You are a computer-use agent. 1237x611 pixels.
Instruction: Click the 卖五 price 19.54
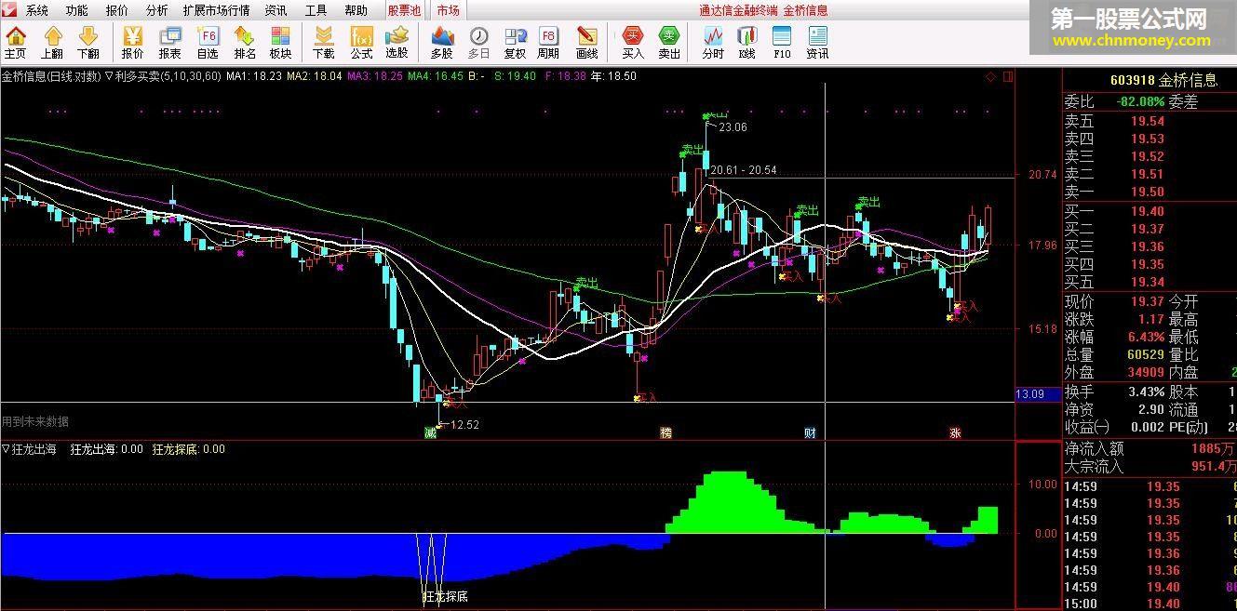tap(1147, 121)
